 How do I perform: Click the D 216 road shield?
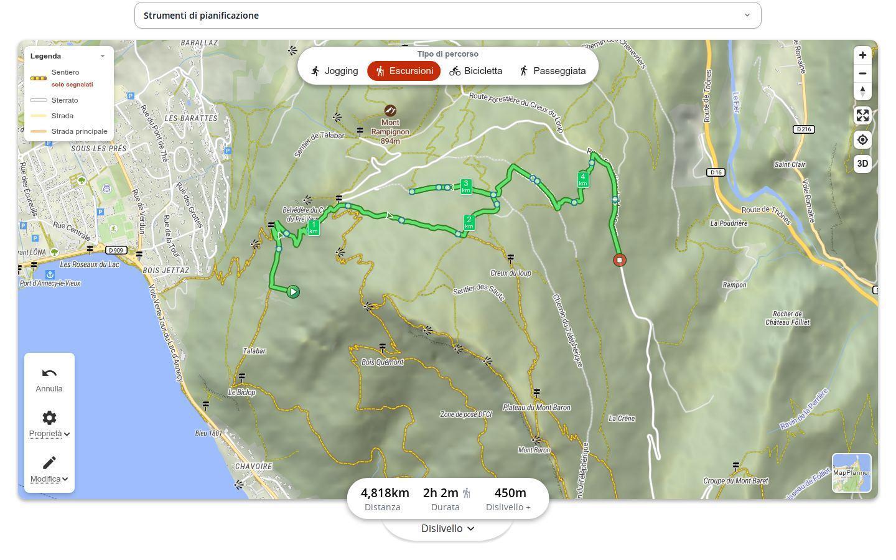tap(804, 129)
